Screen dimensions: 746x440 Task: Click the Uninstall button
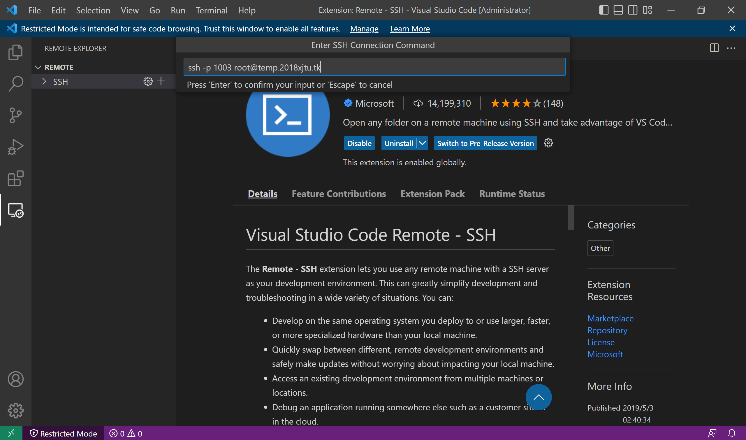(x=399, y=143)
